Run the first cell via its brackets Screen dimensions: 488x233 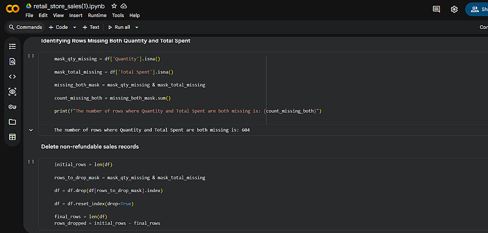pos(31,56)
